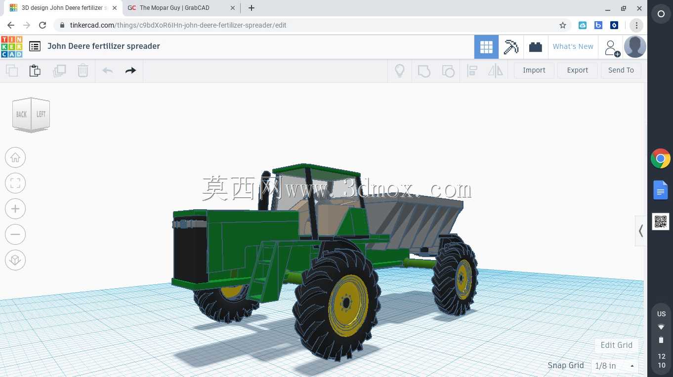This screenshot has width=673, height=377.
Task: Click Fit all in view button
Action: pyautogui.click(x=15, y=183)
